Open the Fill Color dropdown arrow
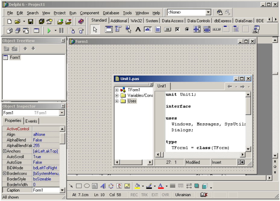The image size is (280, 201). coord(143,186)
